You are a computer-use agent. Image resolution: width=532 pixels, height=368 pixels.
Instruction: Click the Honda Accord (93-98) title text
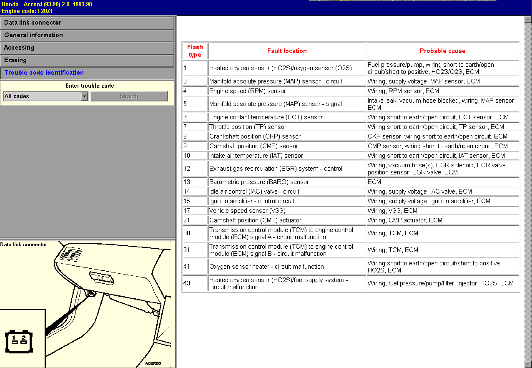coord(47,4)
